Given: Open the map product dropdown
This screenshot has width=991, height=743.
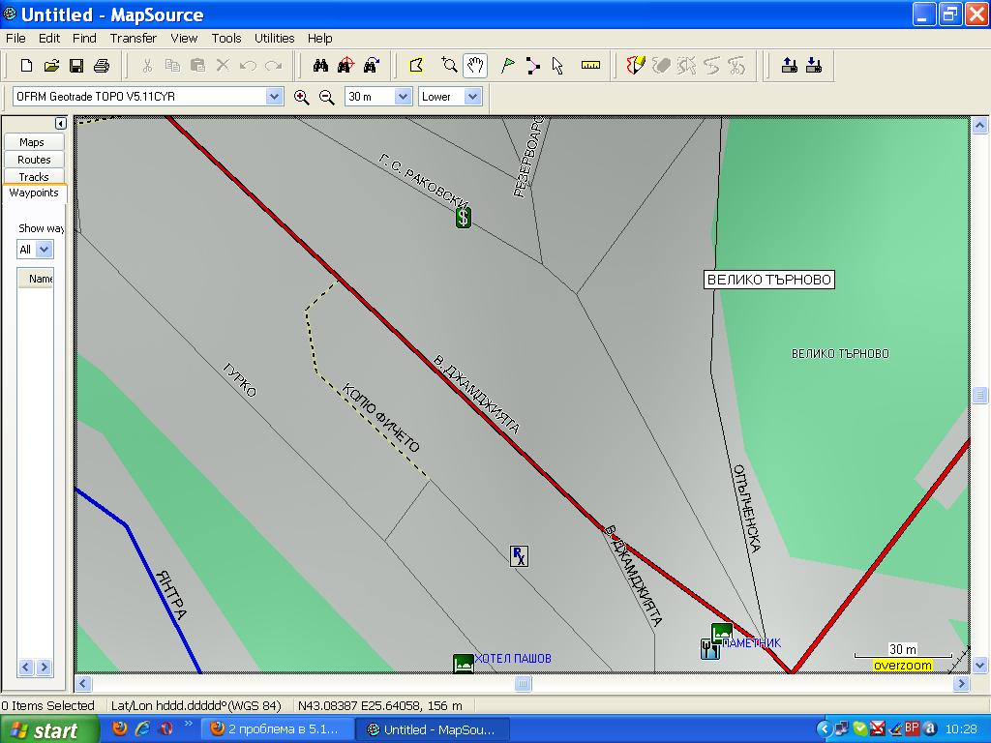Looking at the screenshot, I should click(x=274, y=97).
